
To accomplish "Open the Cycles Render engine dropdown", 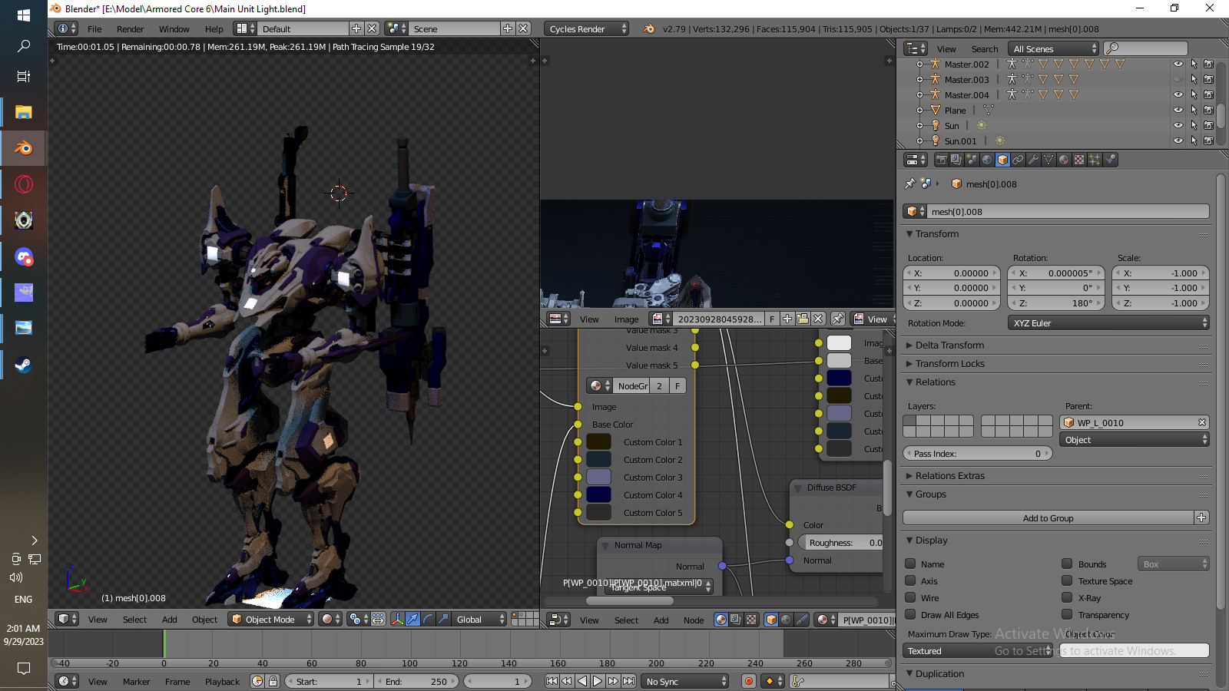I will (x=587, y=28).
